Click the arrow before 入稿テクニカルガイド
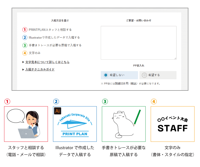Screen dimensions: 200x167 pos(23,70)
